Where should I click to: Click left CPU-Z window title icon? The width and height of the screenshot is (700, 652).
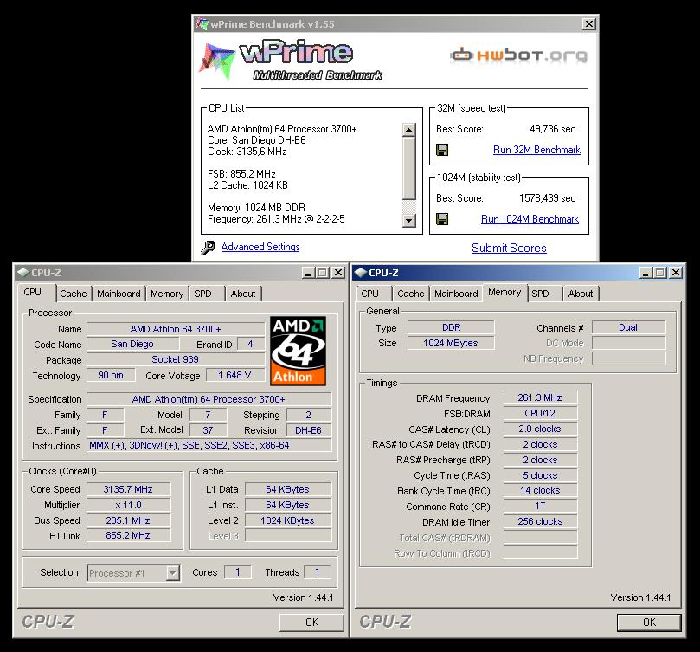[22, 273]
